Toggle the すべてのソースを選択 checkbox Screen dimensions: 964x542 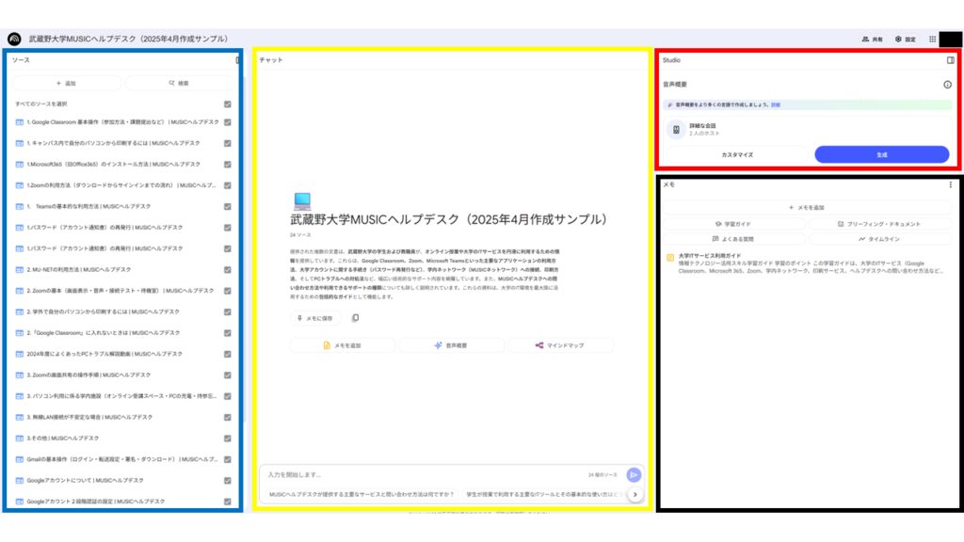[x=228, y=104]
